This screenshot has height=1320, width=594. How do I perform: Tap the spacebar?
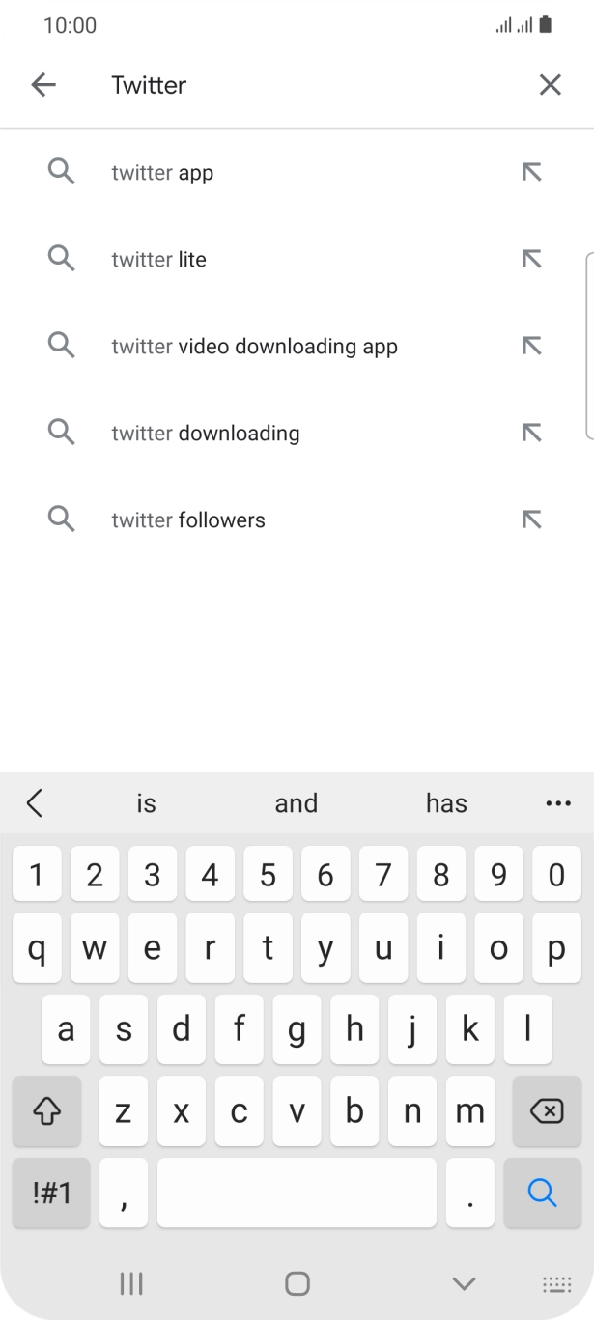click(297, 1193)
